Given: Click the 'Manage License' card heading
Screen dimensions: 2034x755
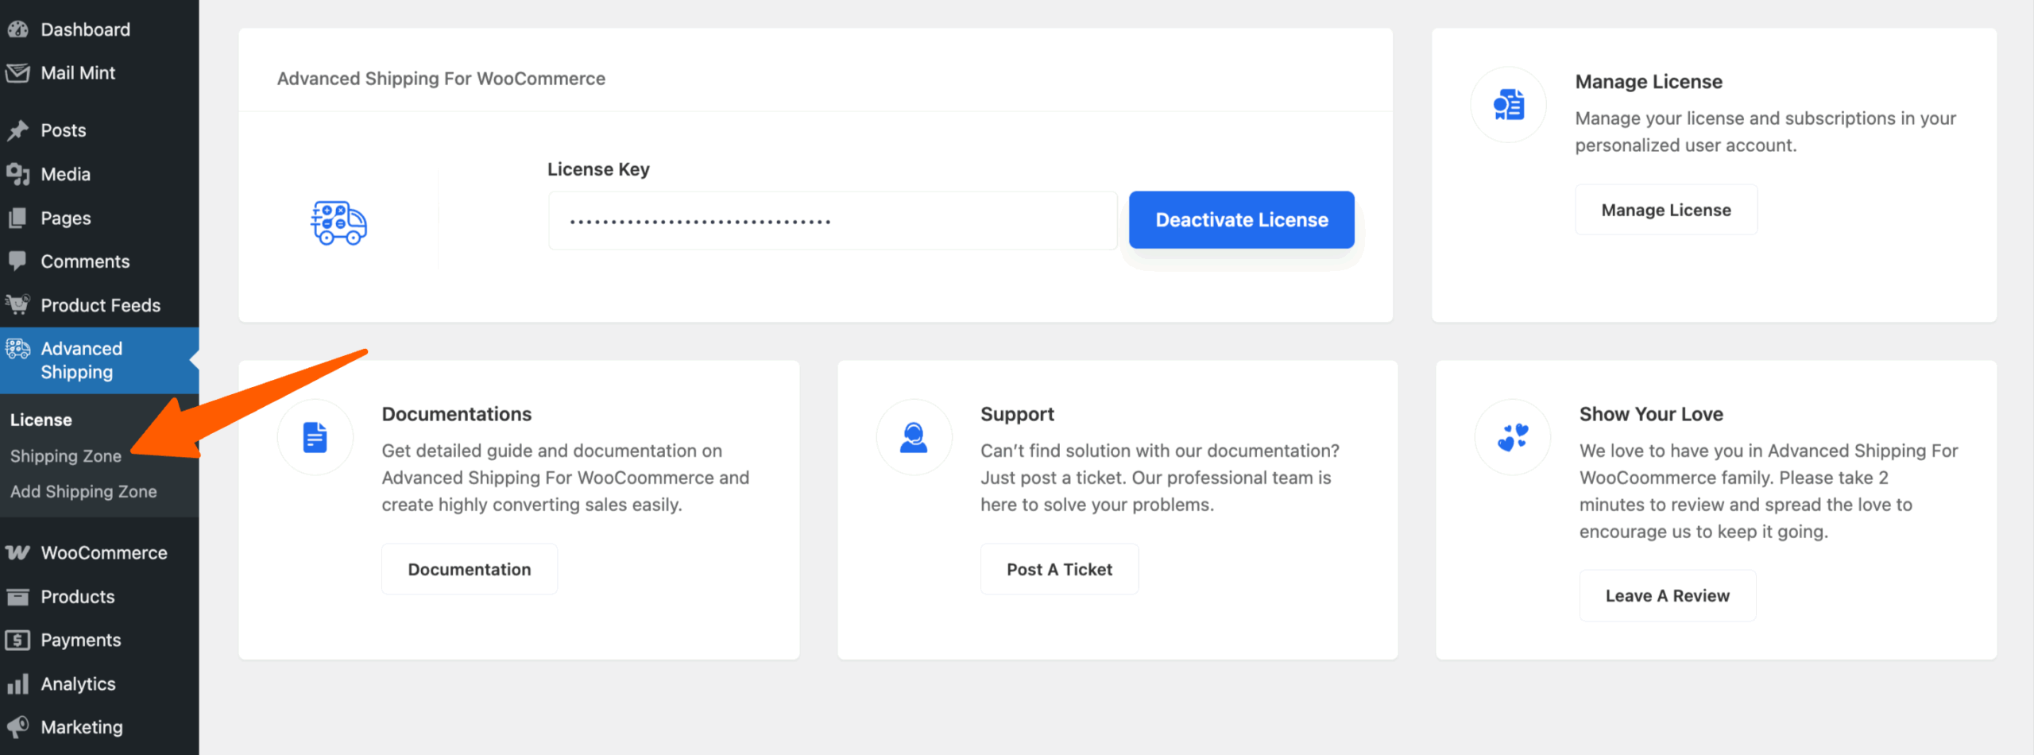Looking at the screenshot, I should 1649,82.
